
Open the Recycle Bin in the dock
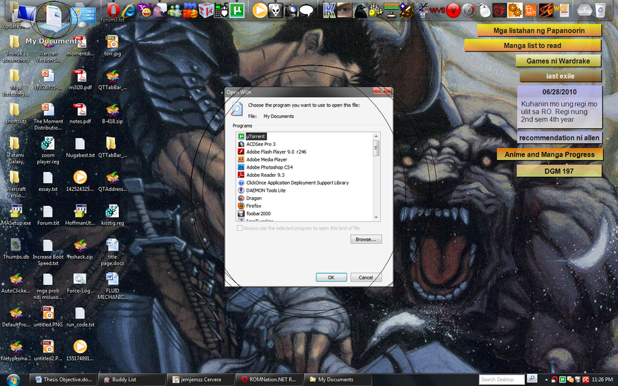600,10
